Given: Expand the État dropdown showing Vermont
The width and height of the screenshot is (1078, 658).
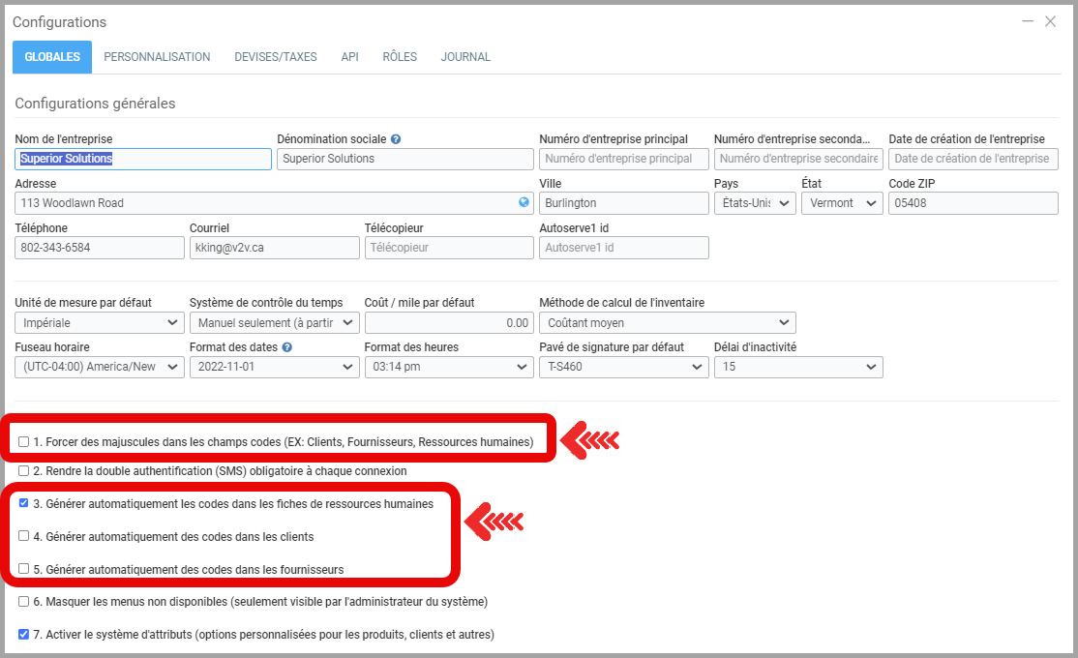Looking at the screenshot, I should pos(842,203).
